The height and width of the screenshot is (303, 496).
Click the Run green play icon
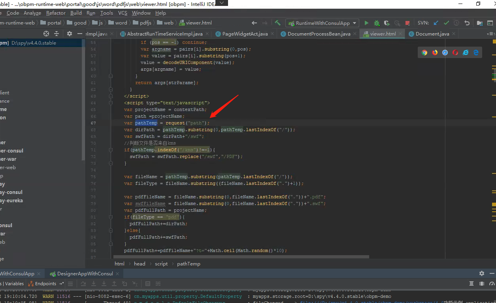366,23
